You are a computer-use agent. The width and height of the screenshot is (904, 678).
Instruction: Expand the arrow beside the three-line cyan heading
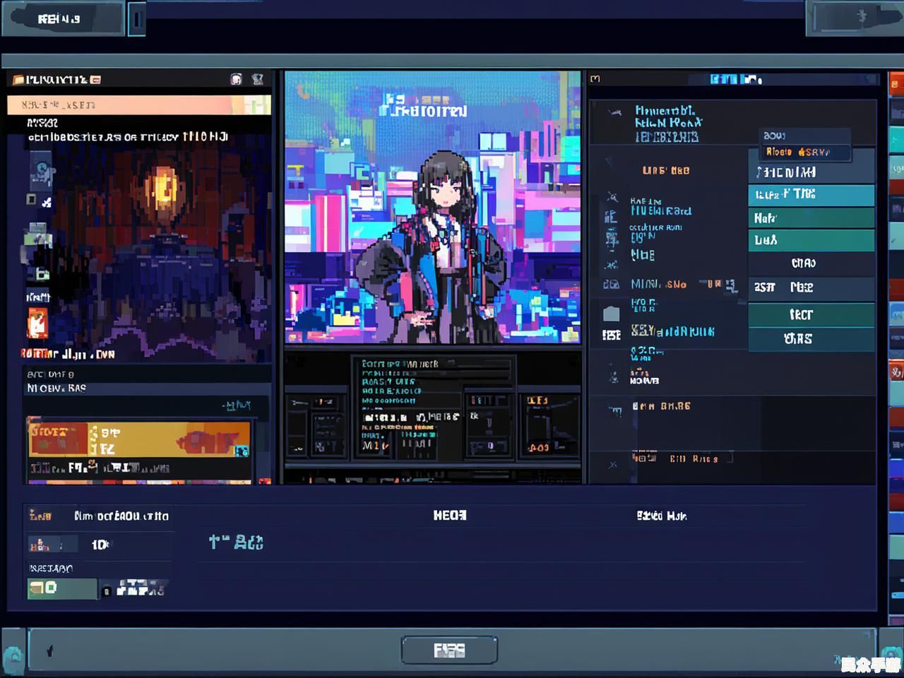(614, 112)
